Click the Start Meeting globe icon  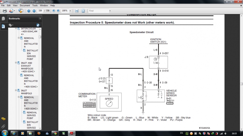21,11
